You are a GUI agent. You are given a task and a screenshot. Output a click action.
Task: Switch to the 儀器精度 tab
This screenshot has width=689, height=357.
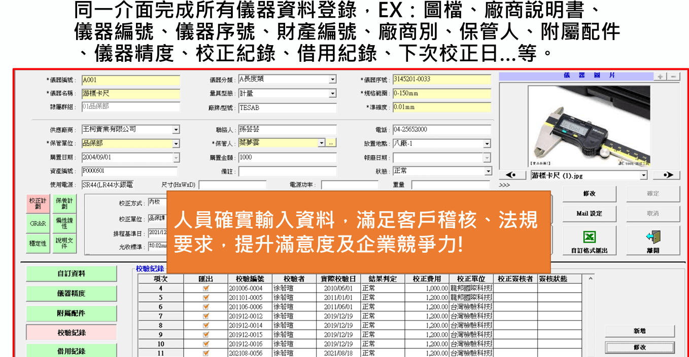(71, 294)
